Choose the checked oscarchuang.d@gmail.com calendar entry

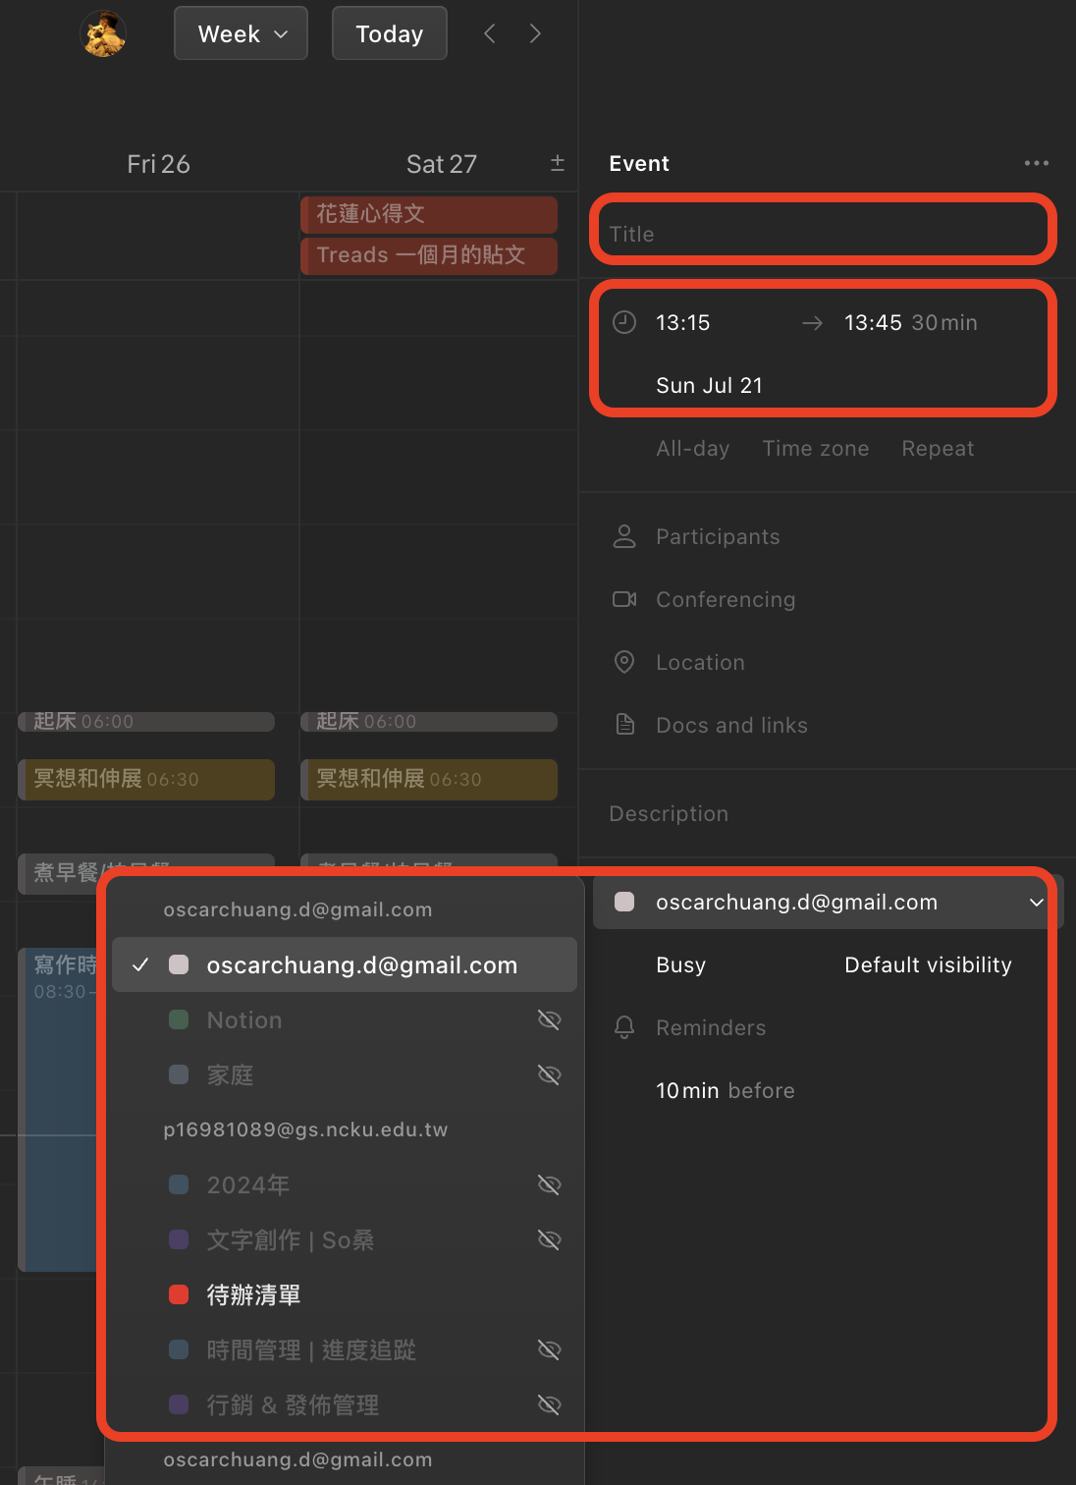[x=361, y=965]
